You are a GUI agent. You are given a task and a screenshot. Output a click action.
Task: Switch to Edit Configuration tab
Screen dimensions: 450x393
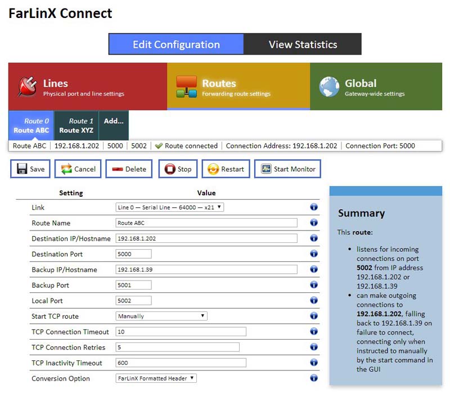(176, 44)
